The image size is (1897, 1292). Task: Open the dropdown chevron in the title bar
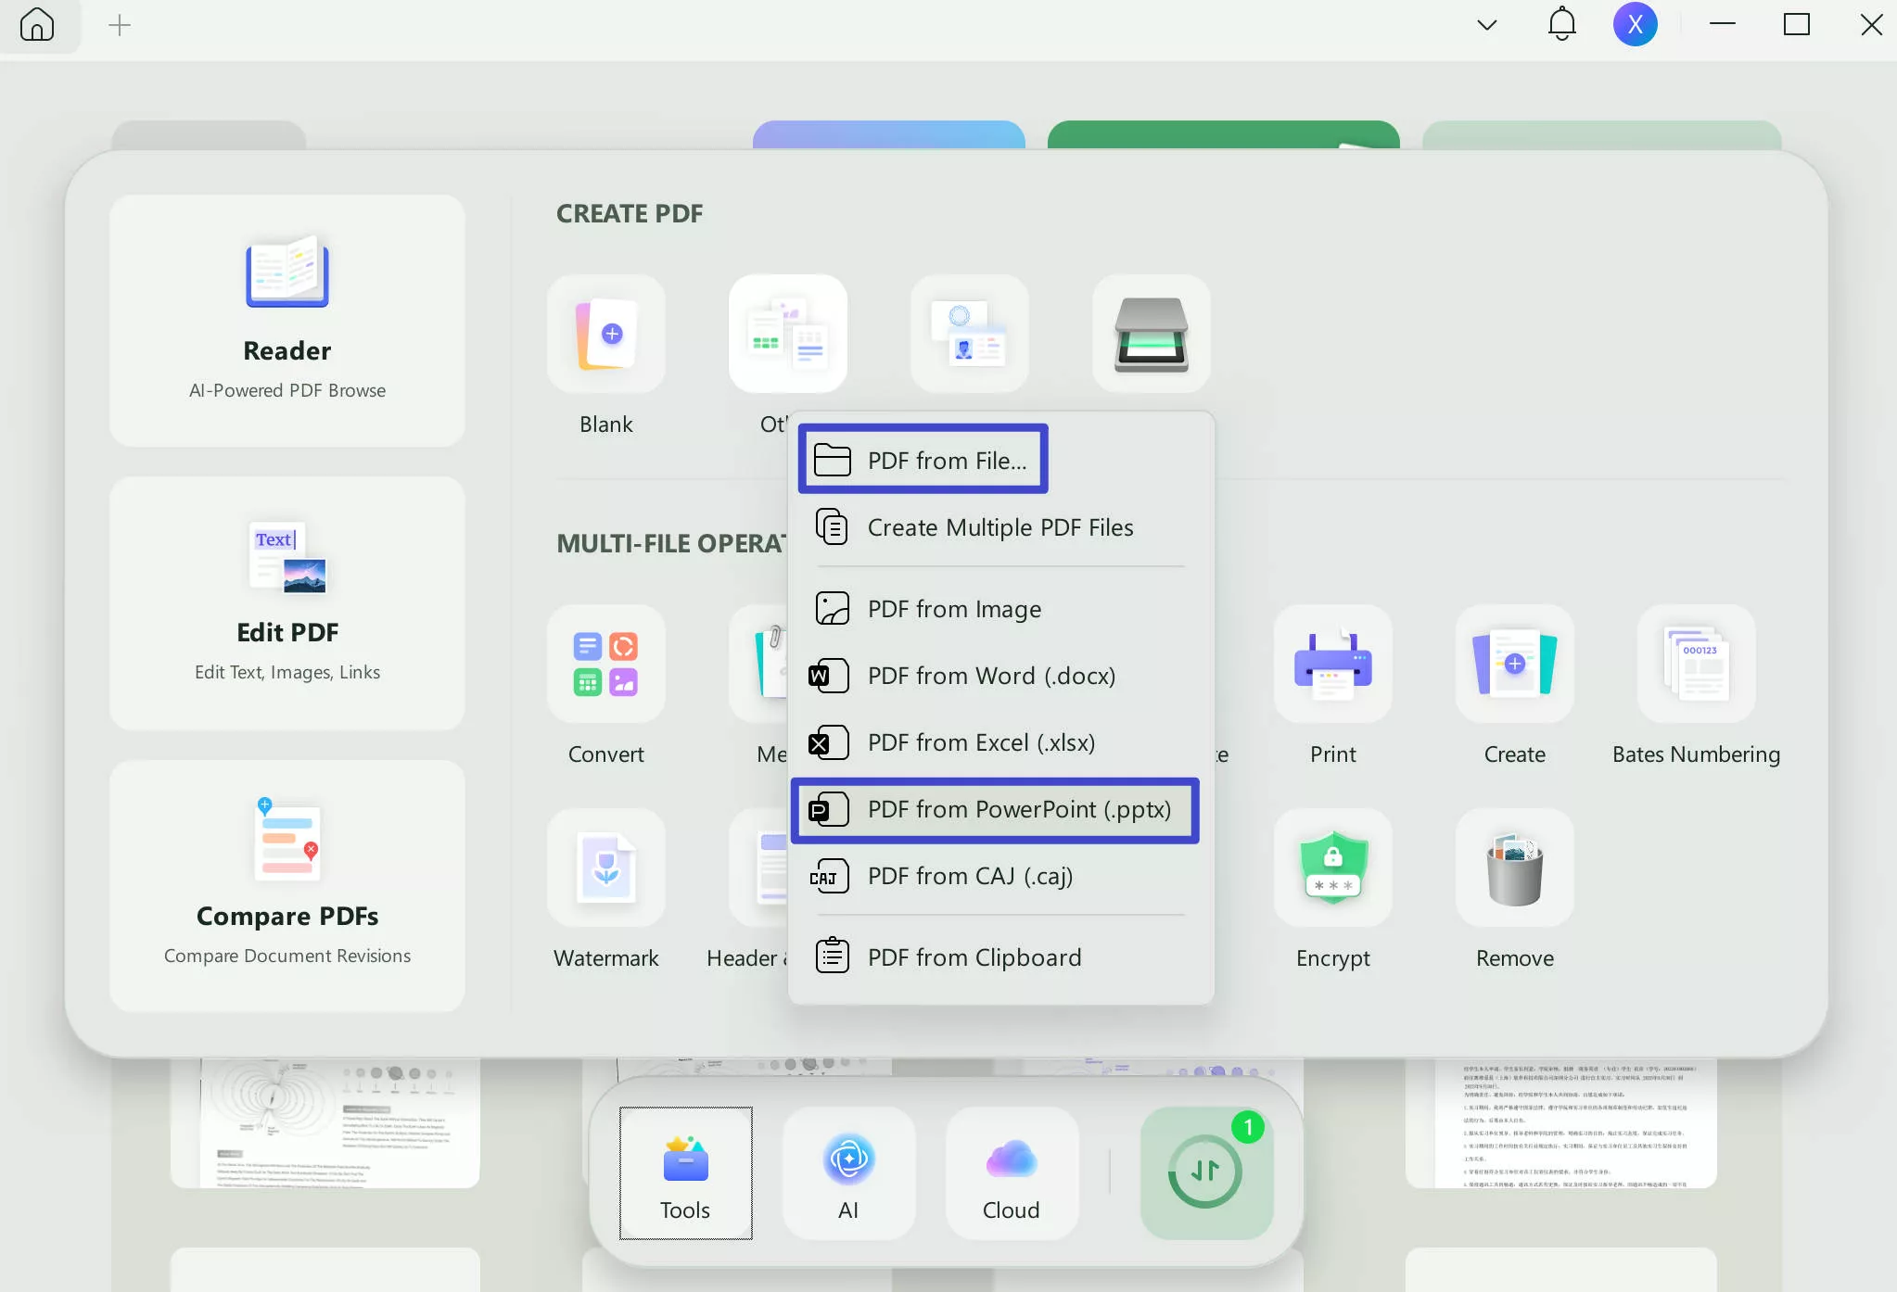pyautogui.click(x=1485, y=25)
